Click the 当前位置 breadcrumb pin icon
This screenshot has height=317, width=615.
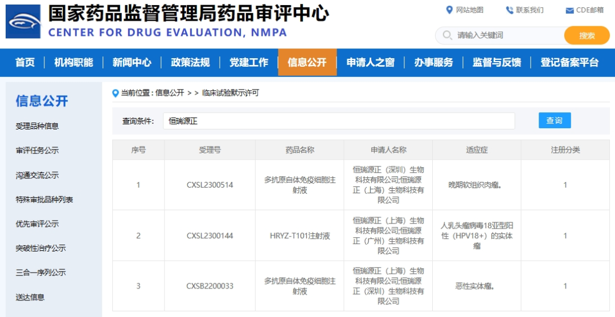[x=115, y=93]
